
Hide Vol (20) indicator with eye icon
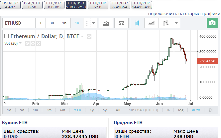pyautogui.click(x=27, y=43)
